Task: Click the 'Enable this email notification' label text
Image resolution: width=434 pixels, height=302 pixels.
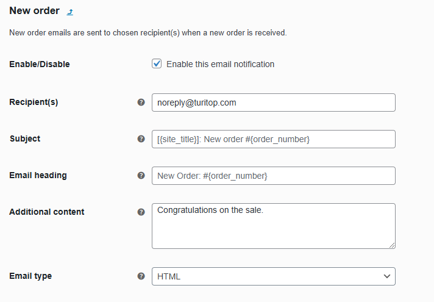Action: [220, 64]
